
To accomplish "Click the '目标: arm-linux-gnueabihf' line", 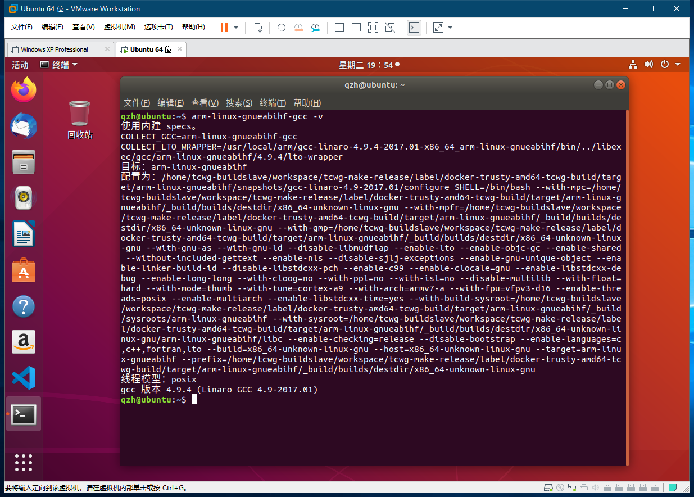I will click(x=184, y=166).
